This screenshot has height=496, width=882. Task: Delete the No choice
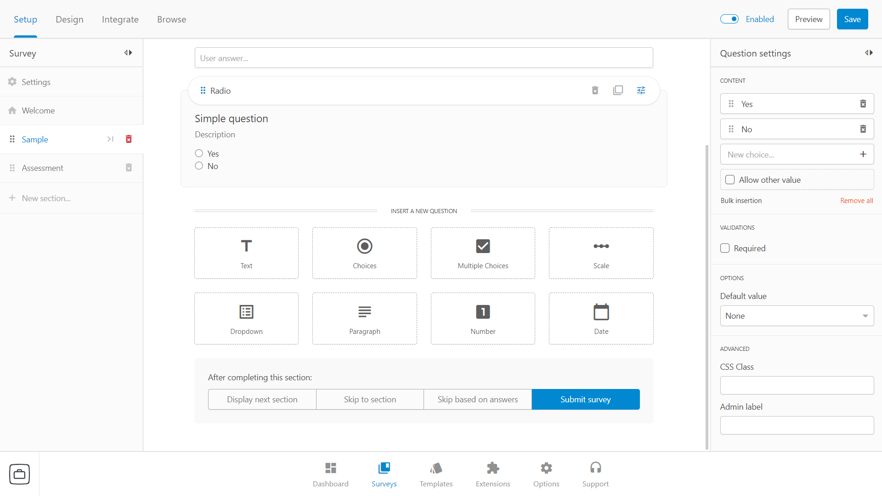tap(863, 129)
